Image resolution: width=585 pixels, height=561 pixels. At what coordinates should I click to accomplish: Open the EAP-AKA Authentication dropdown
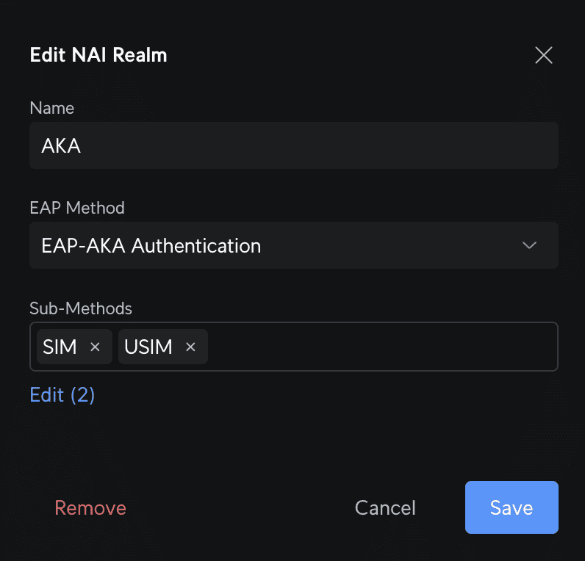pyautogui.click(x=294, y=245)
